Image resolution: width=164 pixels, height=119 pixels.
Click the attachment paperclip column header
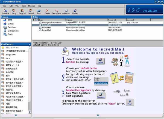coord(37,20)
